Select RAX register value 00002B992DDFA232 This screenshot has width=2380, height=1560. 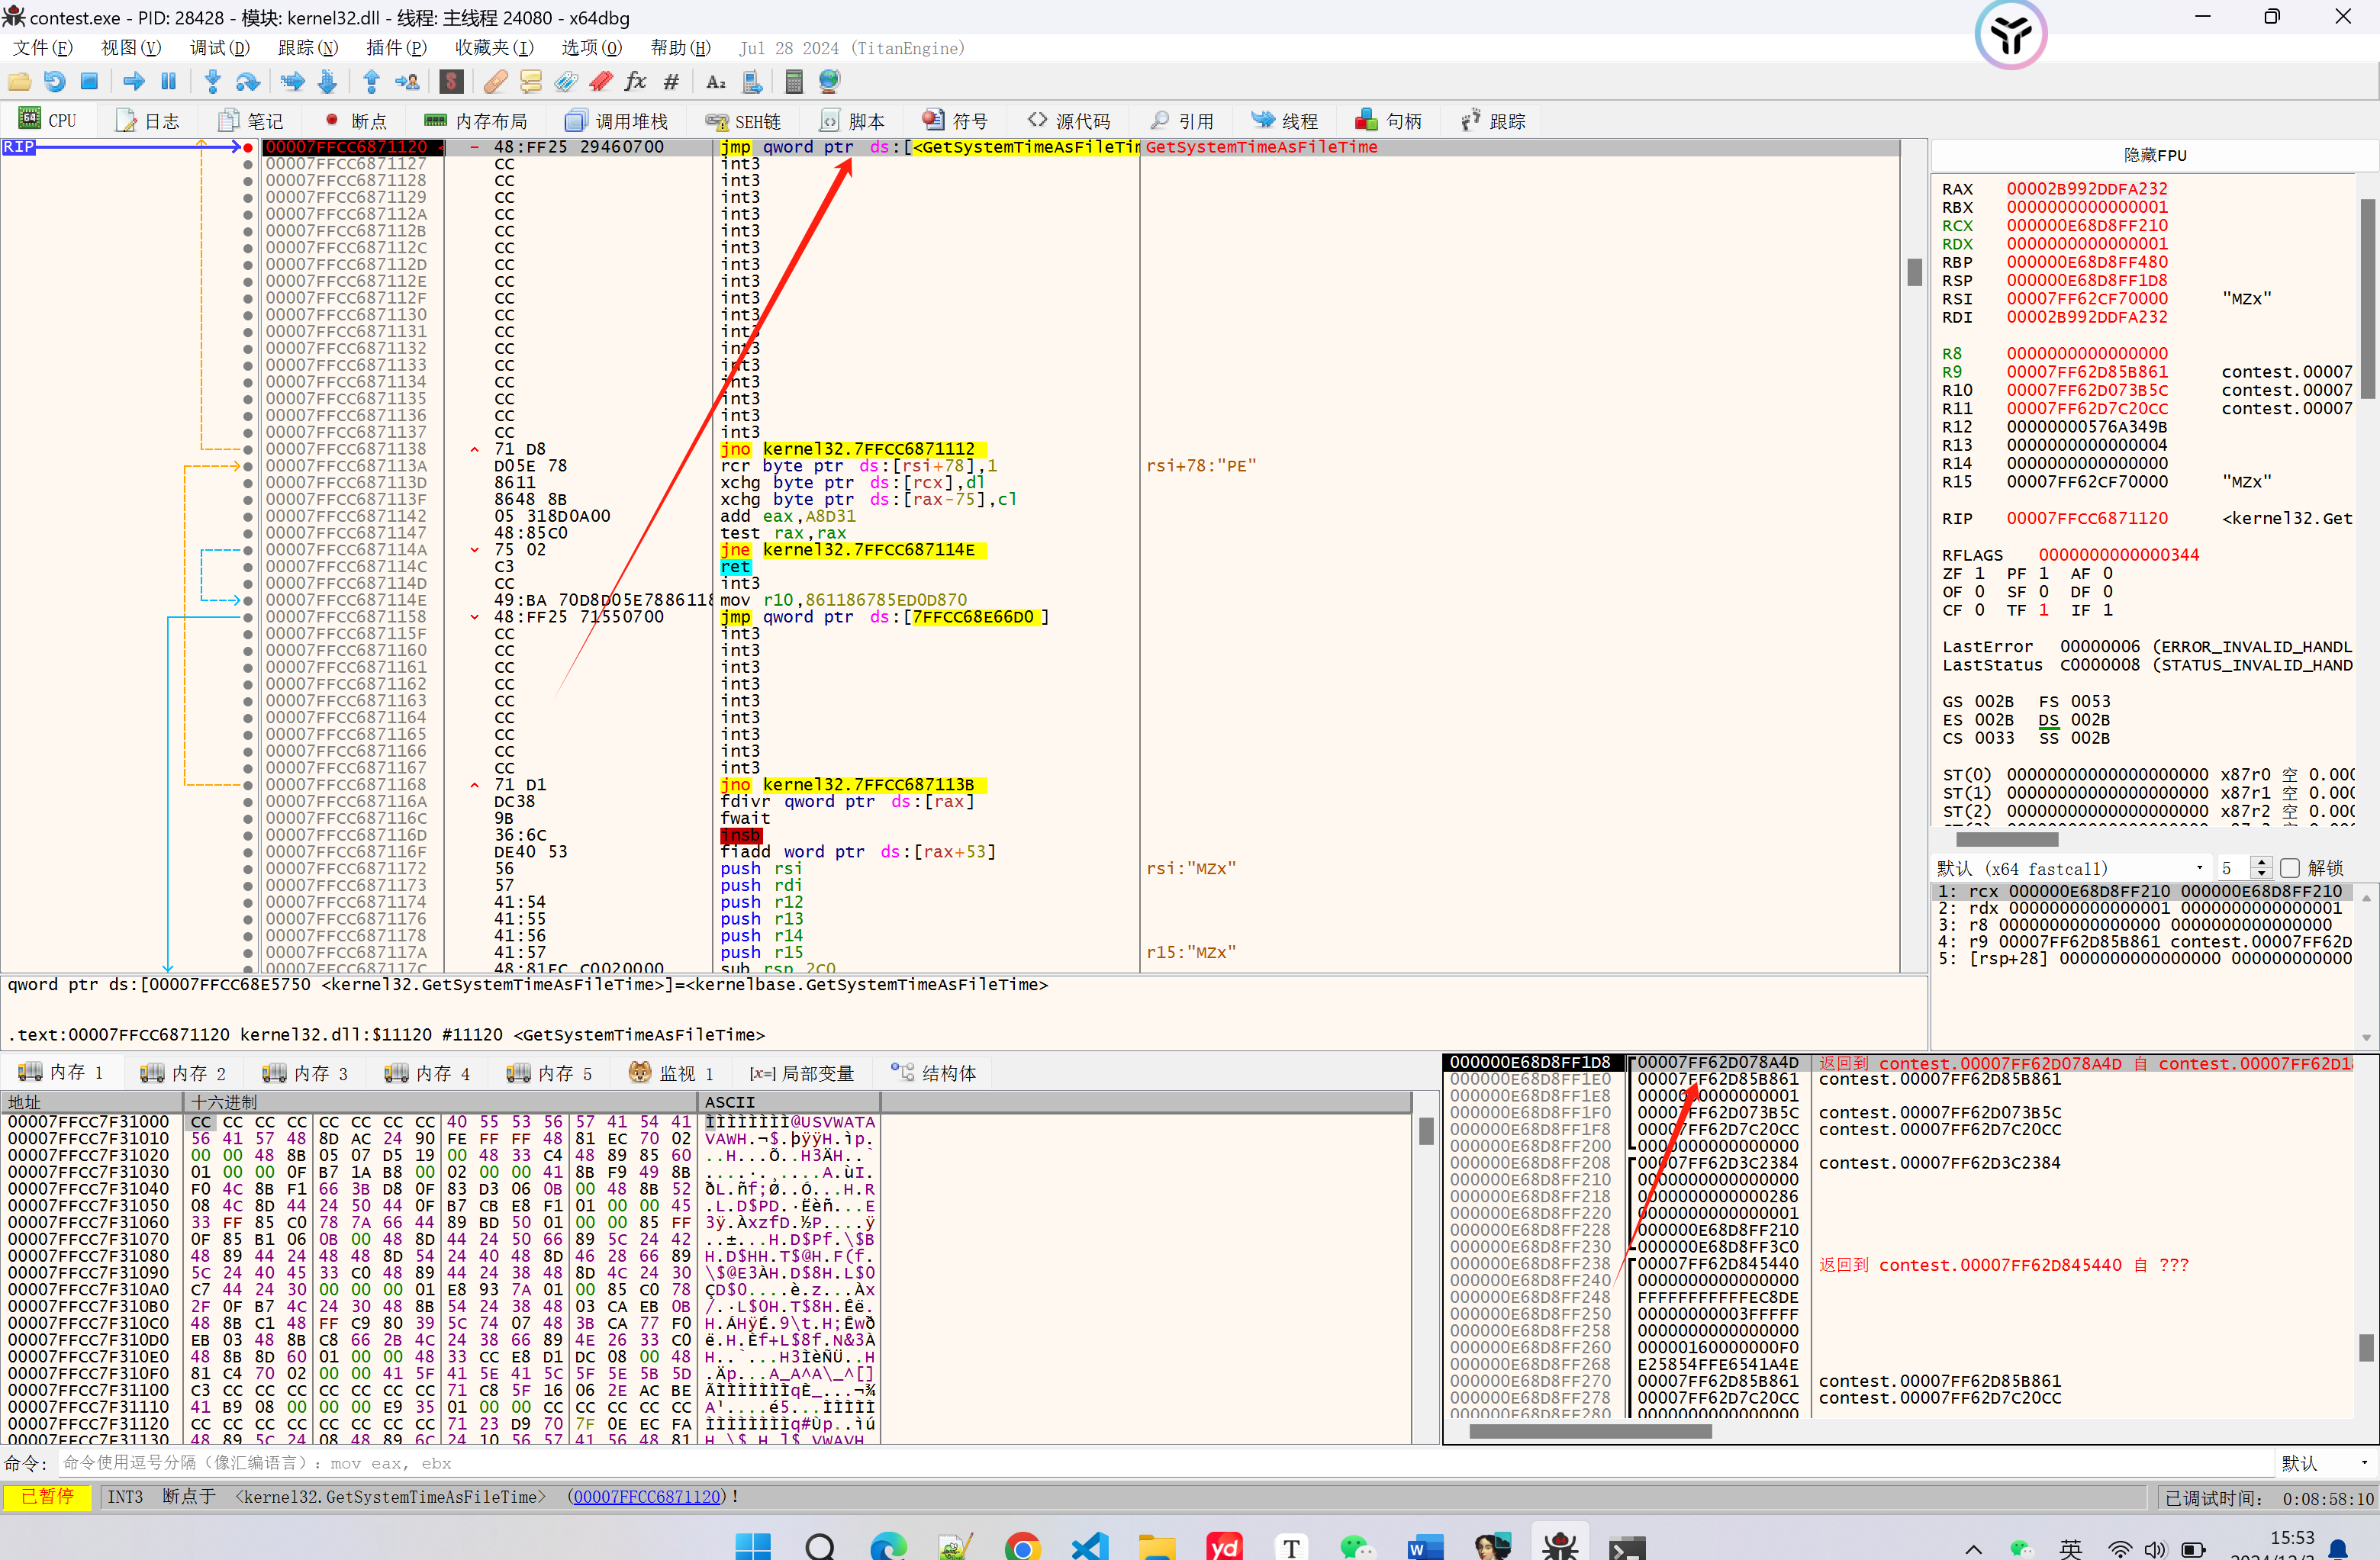(2086, 189)
